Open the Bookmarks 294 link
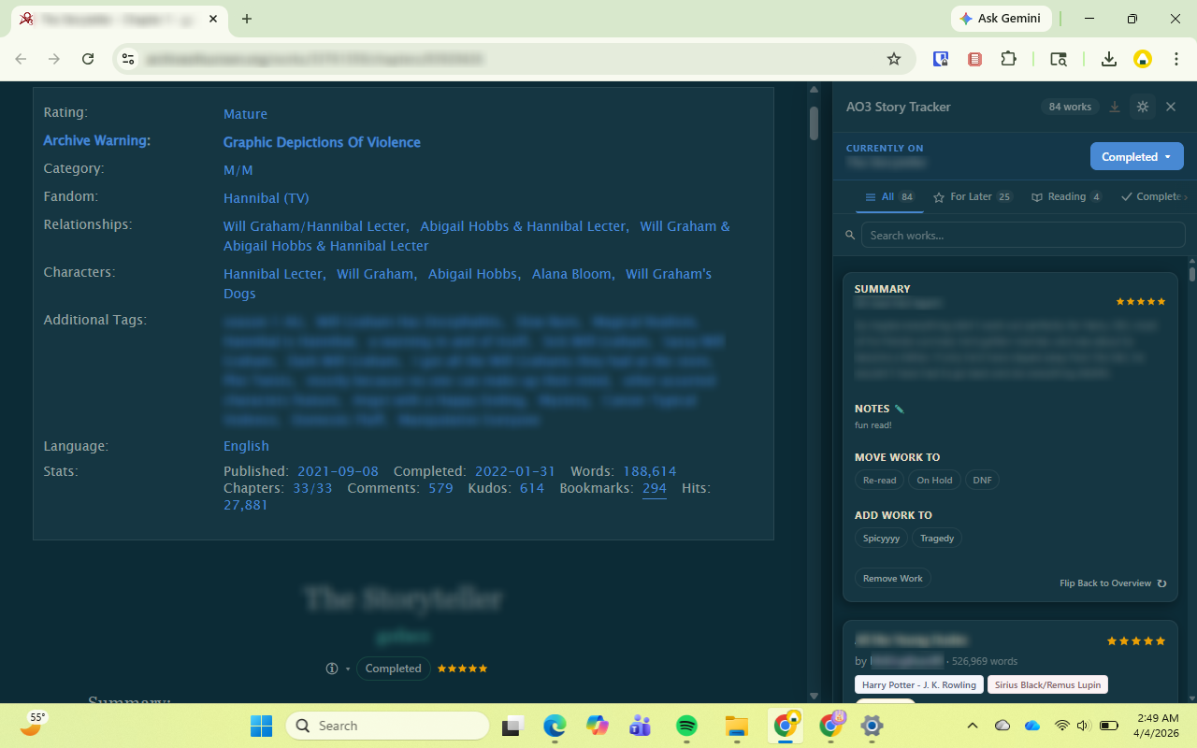 point(655,488)
